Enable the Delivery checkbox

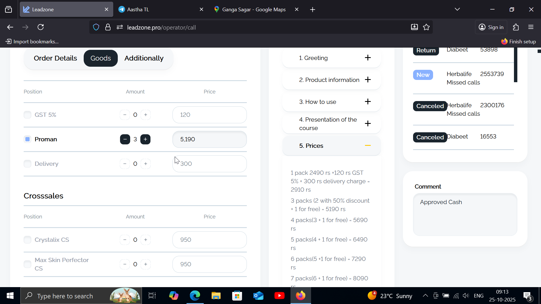[27, 164]
